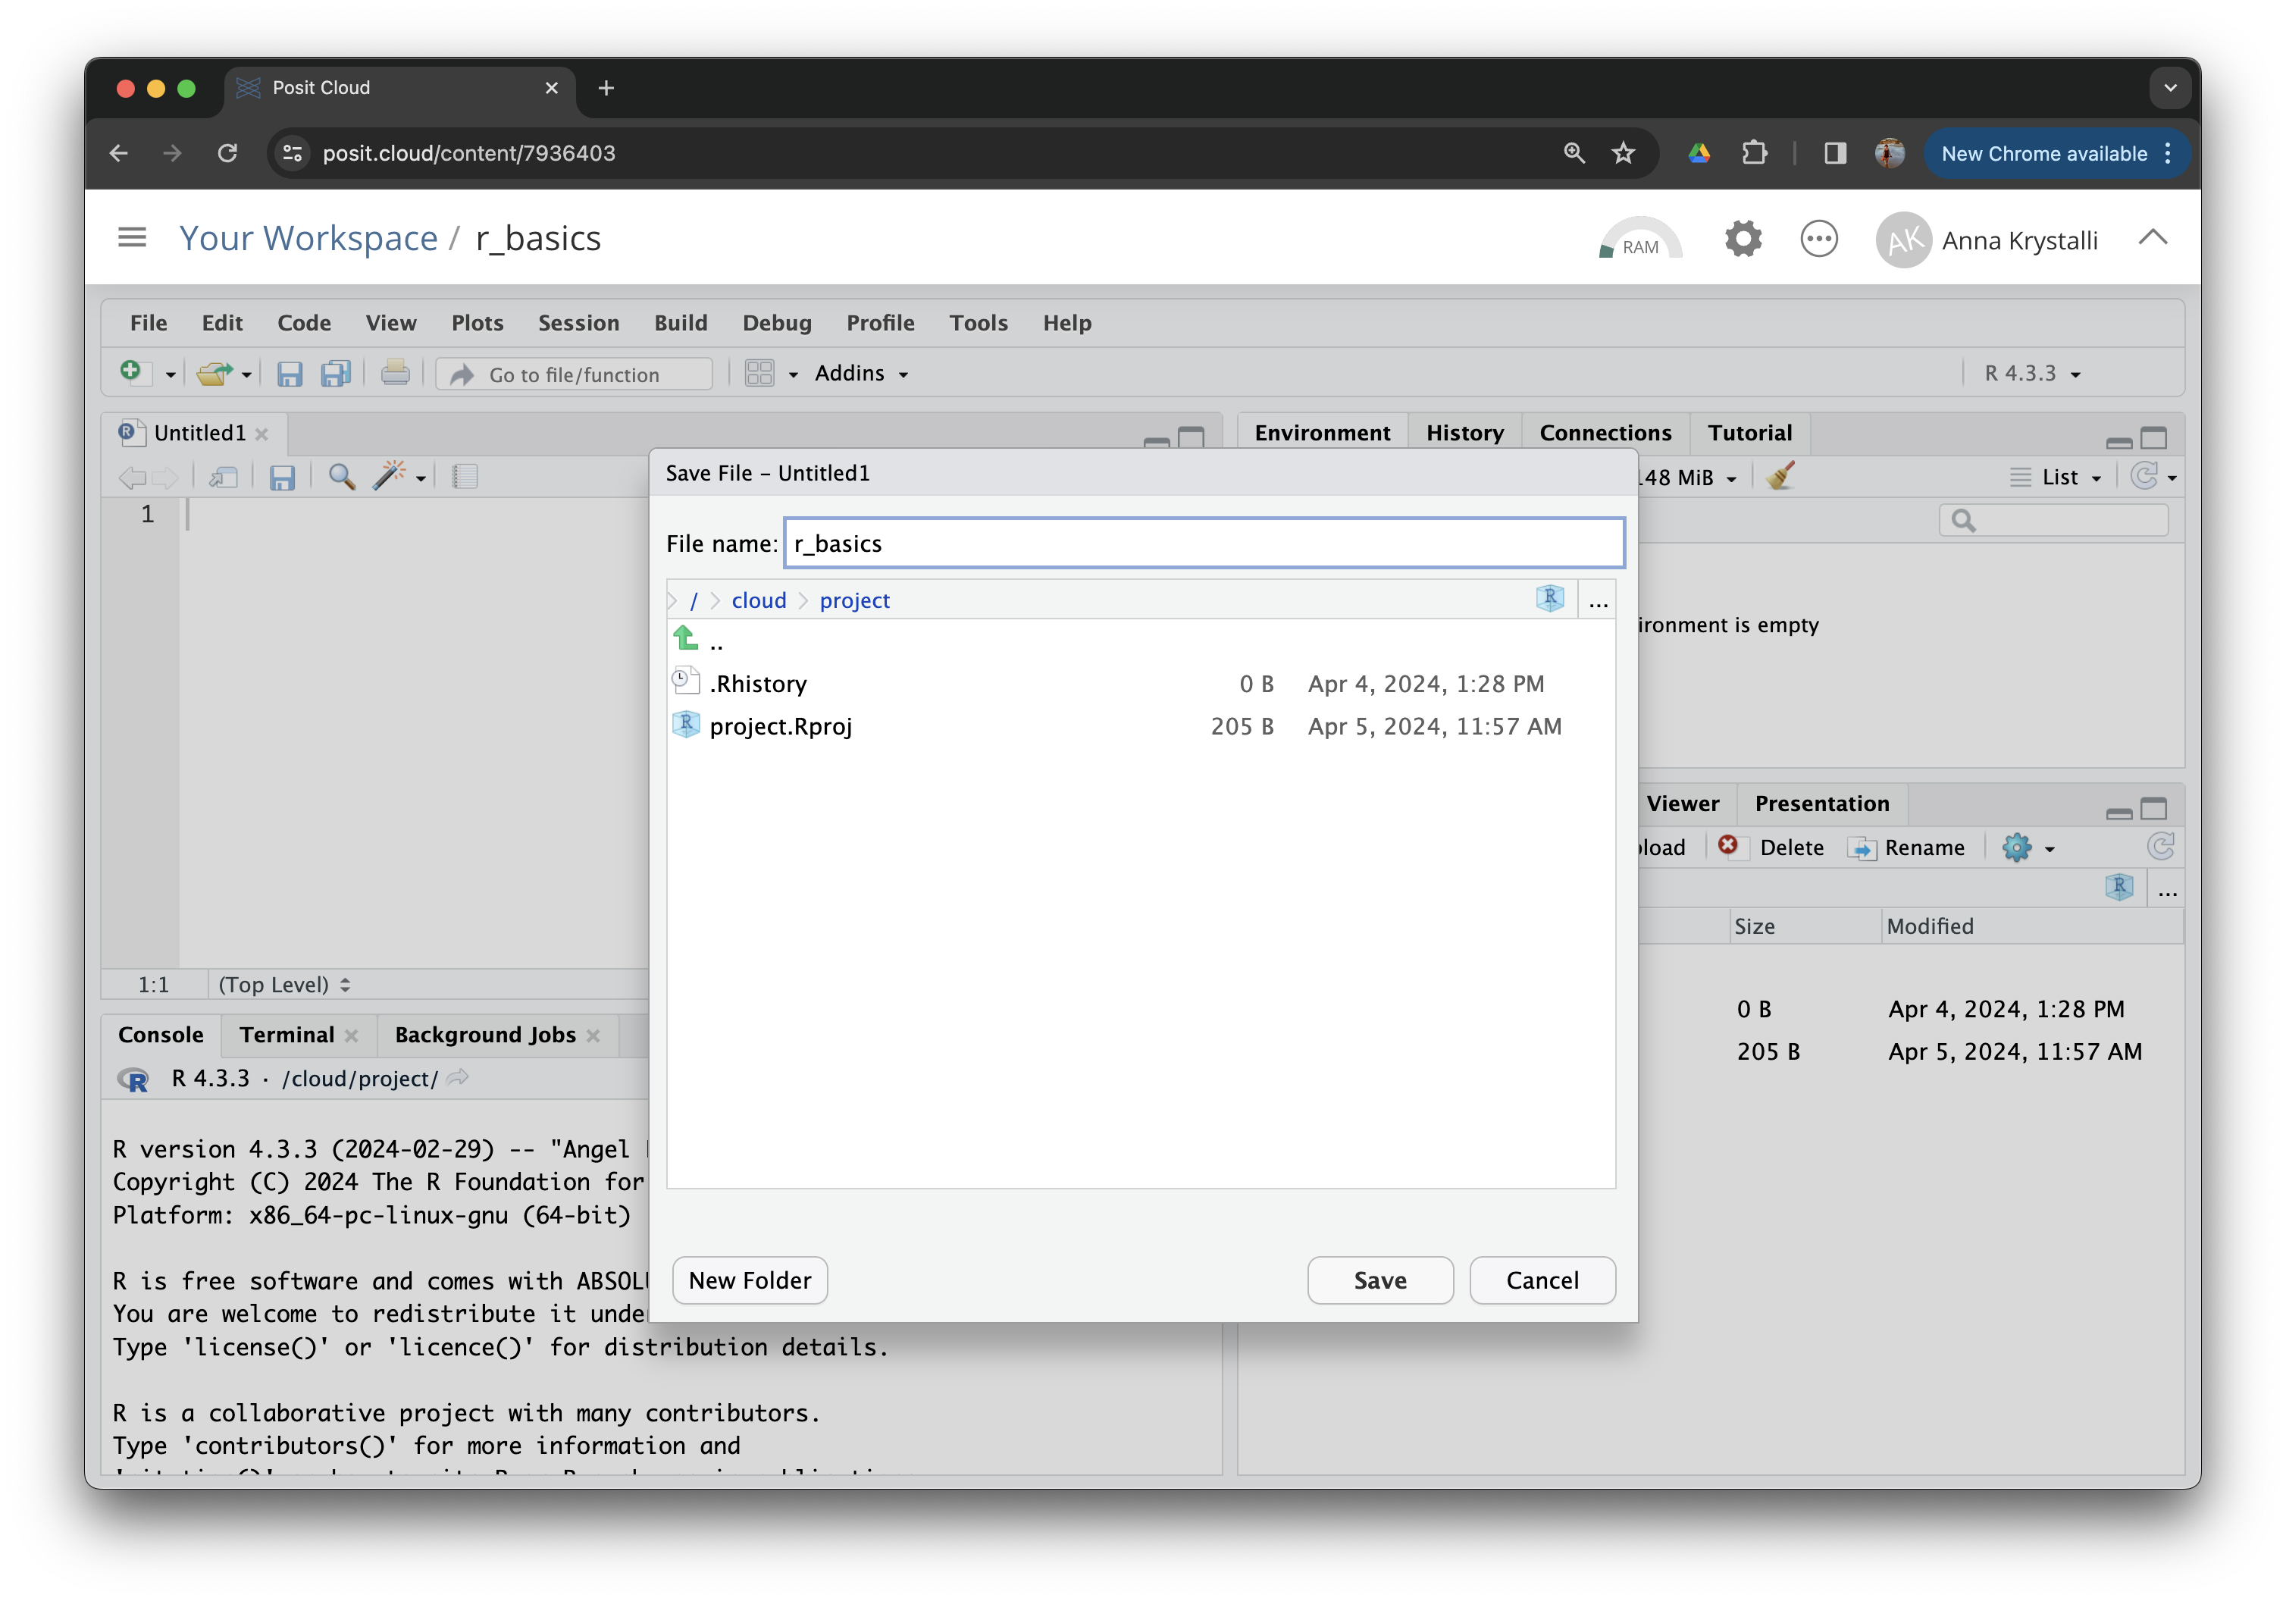Switch to the History tab
This screenshot has width=2286, height=1601.
[x=1464, y=433]
